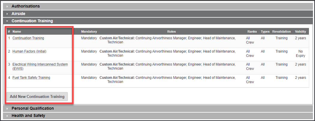Viewport: 315px width, 121px height.
Task: Click the Validity column header
Action: [300, 31]
